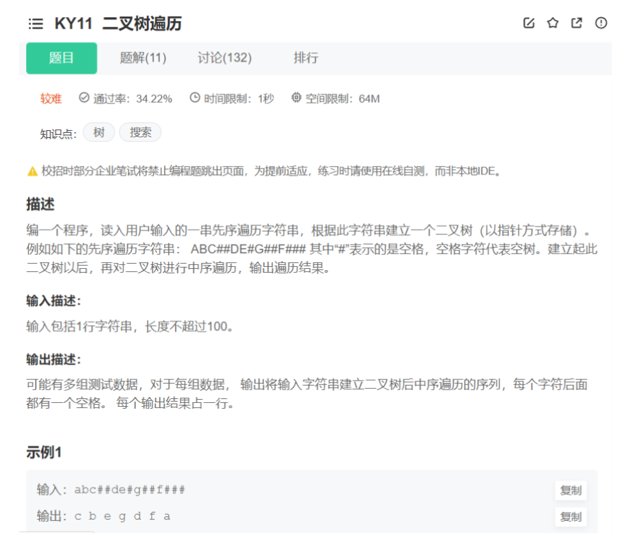Click the pass rate checkmark icon

84,98
